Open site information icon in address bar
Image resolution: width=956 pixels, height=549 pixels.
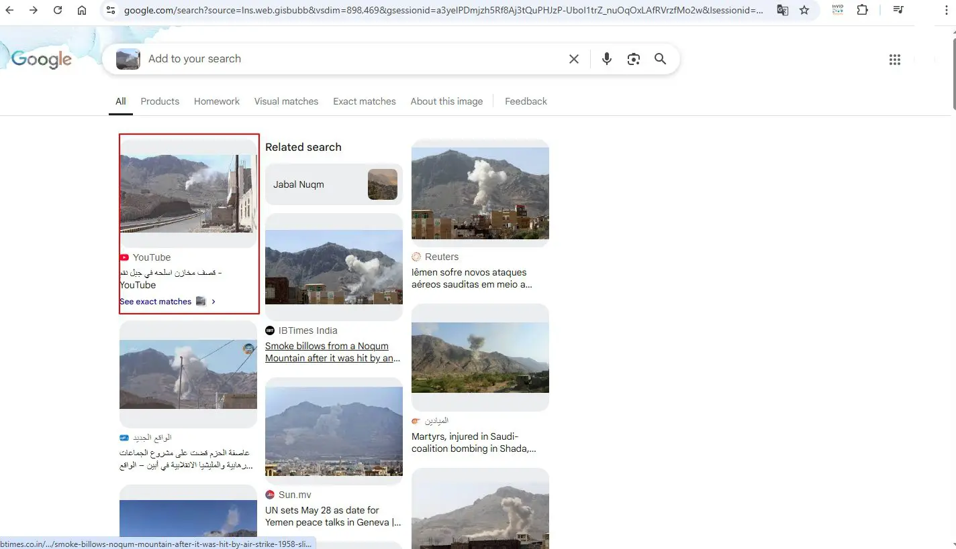pos(111,10)
